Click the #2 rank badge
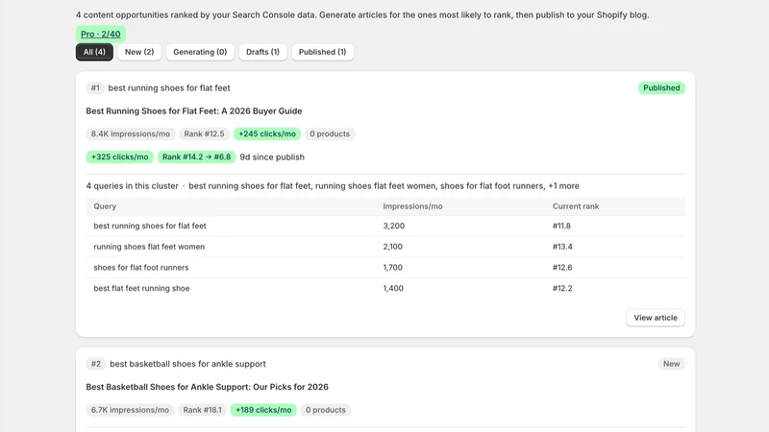This screenshot has height=432, width=769. coord(95,364)
